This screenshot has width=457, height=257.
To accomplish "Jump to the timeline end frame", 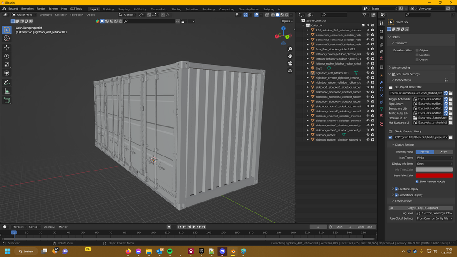I will click(x=204, y=227).
